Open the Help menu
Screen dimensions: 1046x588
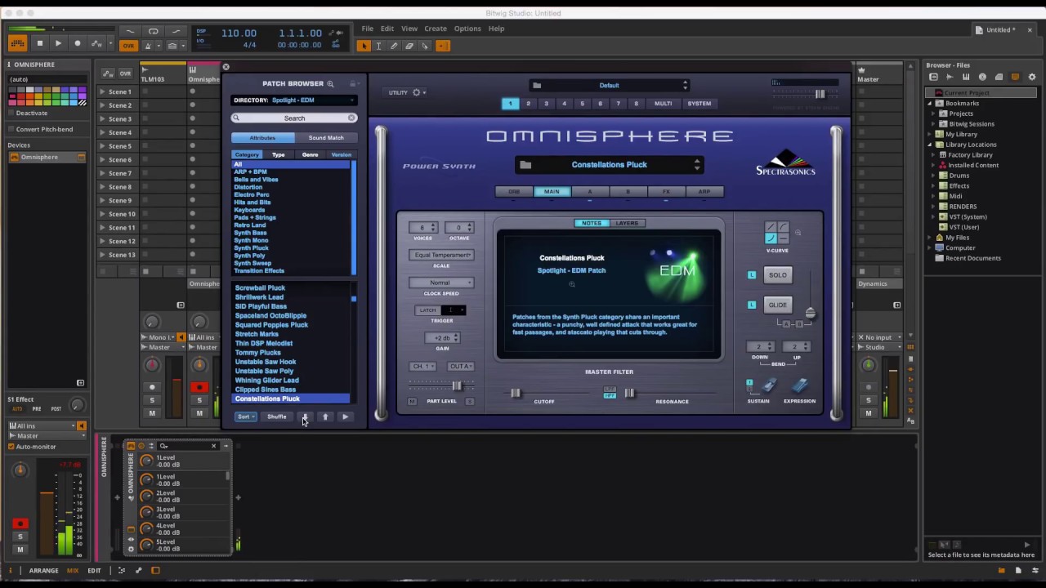[496, 29]
